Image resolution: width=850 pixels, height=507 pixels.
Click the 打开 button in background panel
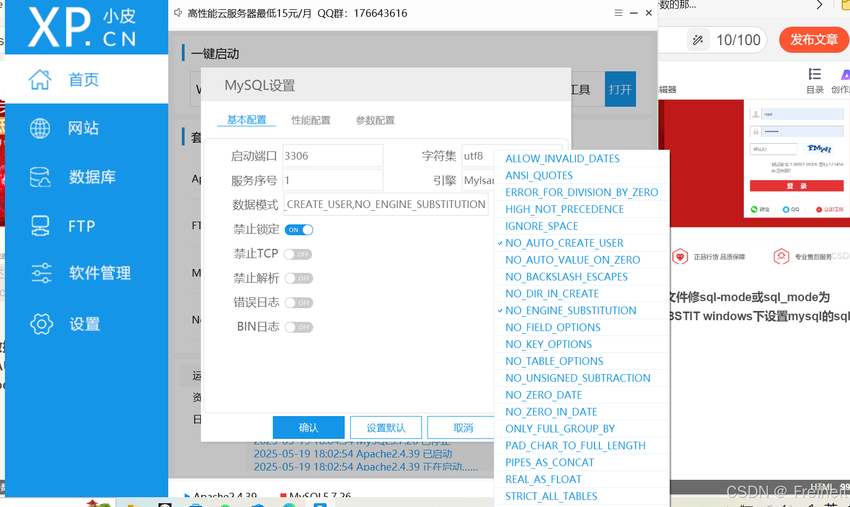click(x=620, y=89)
